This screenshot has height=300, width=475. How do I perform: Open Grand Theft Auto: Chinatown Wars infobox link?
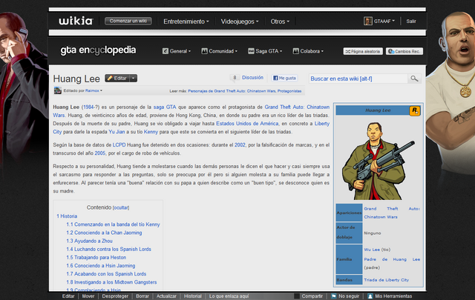(392, 213)
